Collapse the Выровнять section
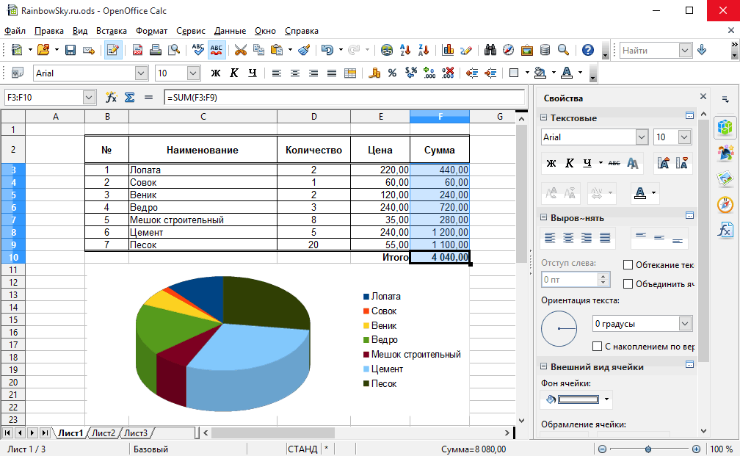Viewport: 740px width, 456px height. click(543, 217)
